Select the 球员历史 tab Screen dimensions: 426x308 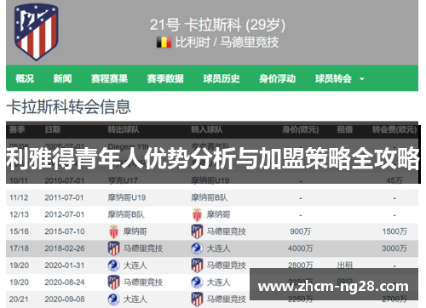pos(222,78)
